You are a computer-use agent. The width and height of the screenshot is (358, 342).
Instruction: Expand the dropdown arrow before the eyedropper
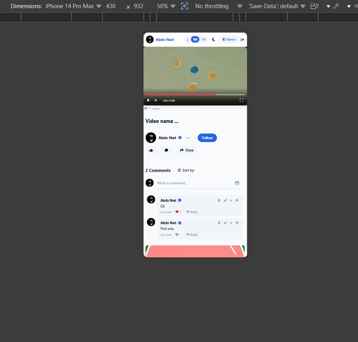[x=328, y=6]
